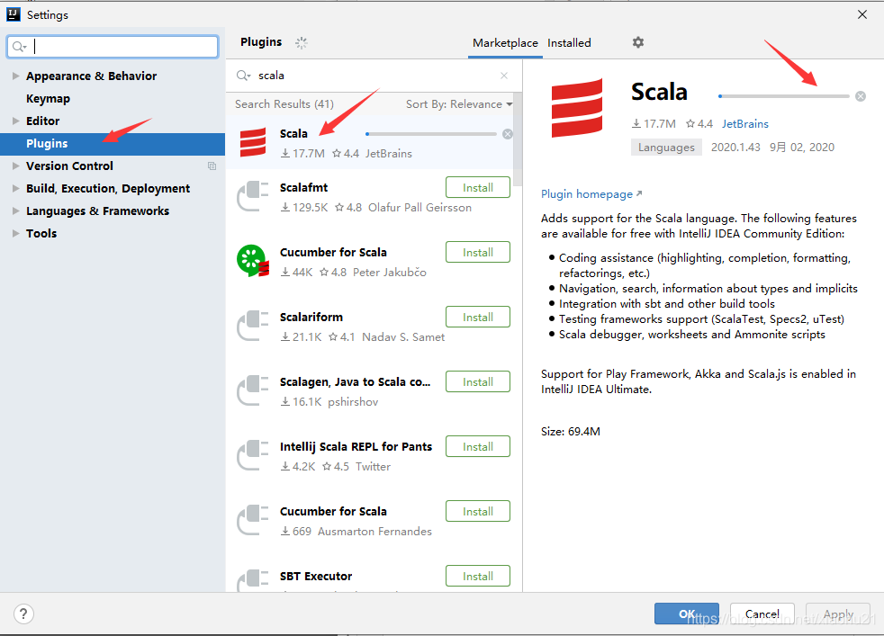Install Intellij Scala REPL for Pants
The image size is (884, 636).
tap(477, 447)
